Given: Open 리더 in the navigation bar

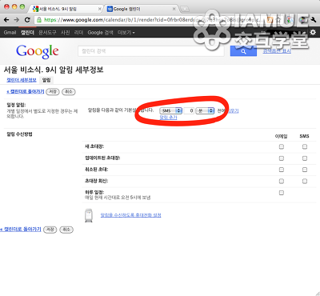Looking at the screenshot, I should point(78,33).
